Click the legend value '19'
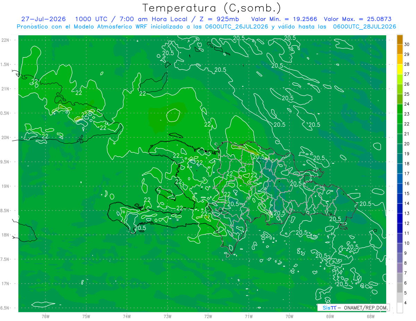Screen dimensions: 416x321 (x=407, y=154)
